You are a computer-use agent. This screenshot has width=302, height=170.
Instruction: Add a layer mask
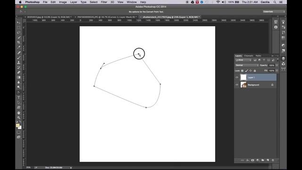click(252, 160)
